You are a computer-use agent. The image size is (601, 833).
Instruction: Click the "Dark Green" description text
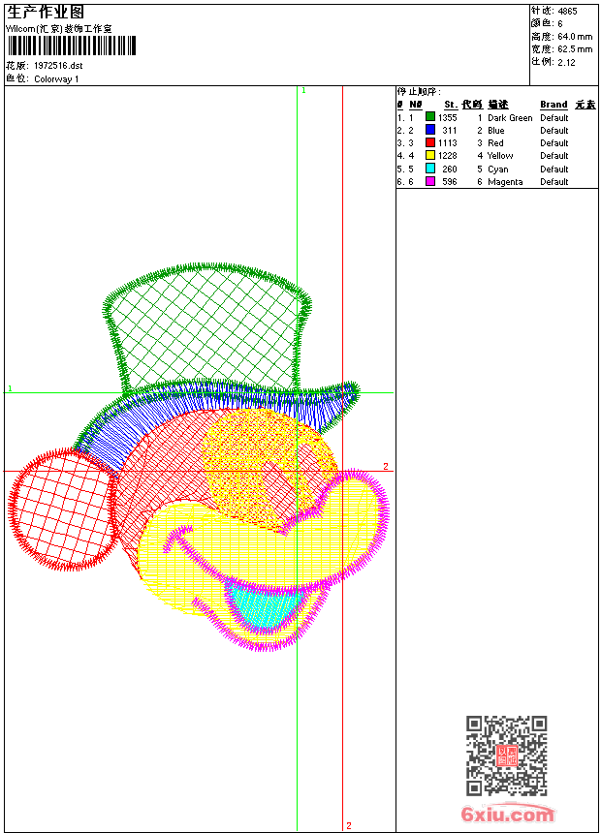click(510, 117)
